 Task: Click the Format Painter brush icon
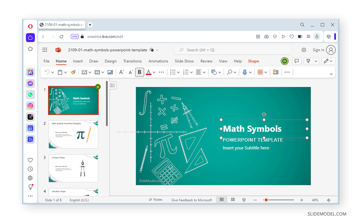tap(73, 72)
